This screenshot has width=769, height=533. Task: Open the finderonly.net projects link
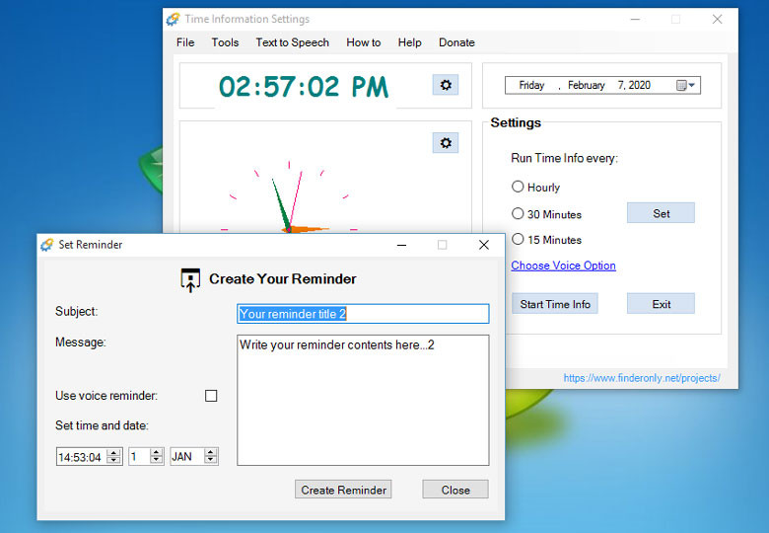coord(642,378)
